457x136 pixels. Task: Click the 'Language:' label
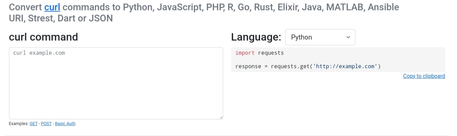(x=256, y=37)
